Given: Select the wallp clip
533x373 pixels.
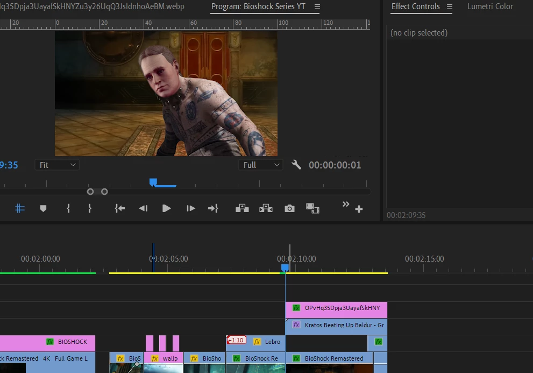Looking at the screenshot, I should (x=163, y=362).
